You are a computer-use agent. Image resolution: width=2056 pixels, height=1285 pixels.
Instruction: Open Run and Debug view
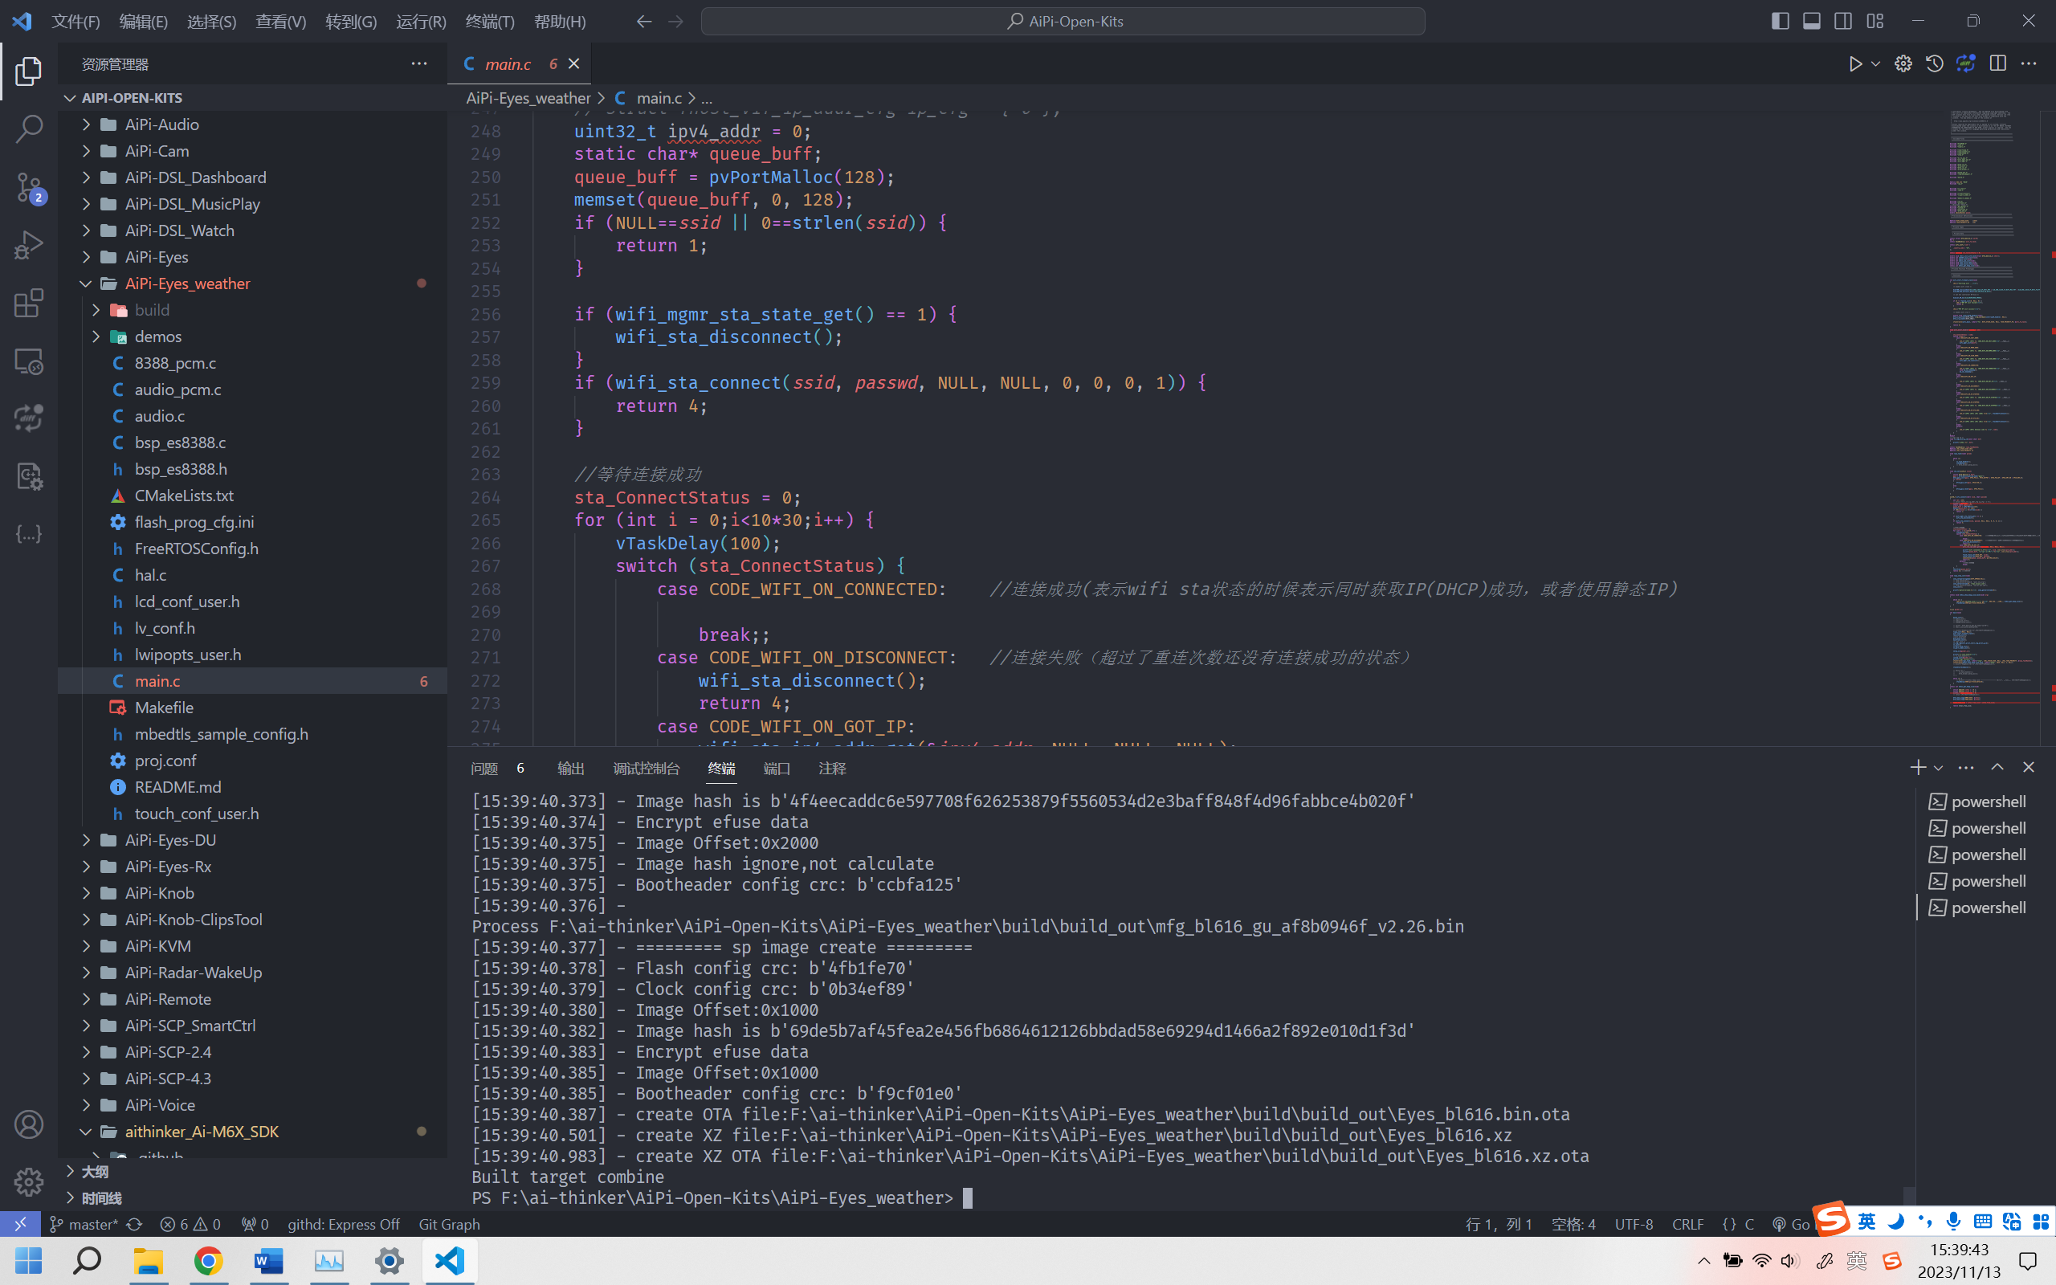(x=29, y=245)
